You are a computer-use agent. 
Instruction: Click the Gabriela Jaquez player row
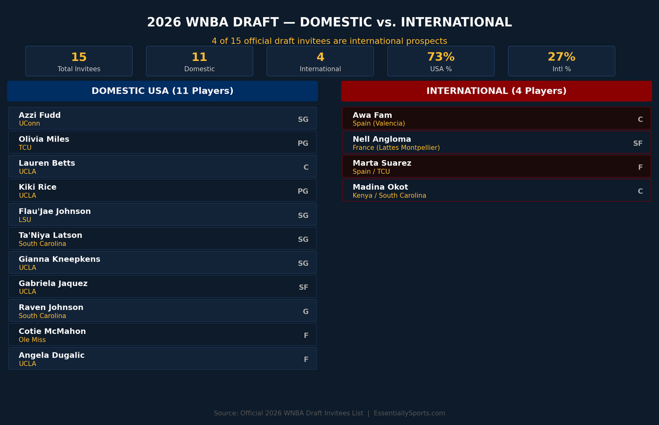click(x=163, y=287)
